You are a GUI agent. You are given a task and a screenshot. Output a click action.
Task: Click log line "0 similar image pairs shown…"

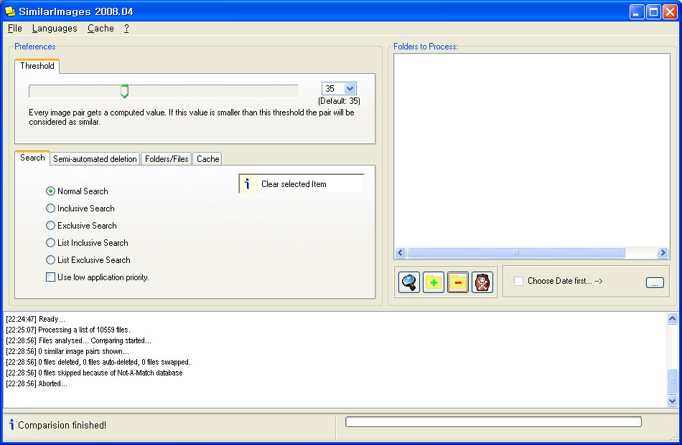67,352
